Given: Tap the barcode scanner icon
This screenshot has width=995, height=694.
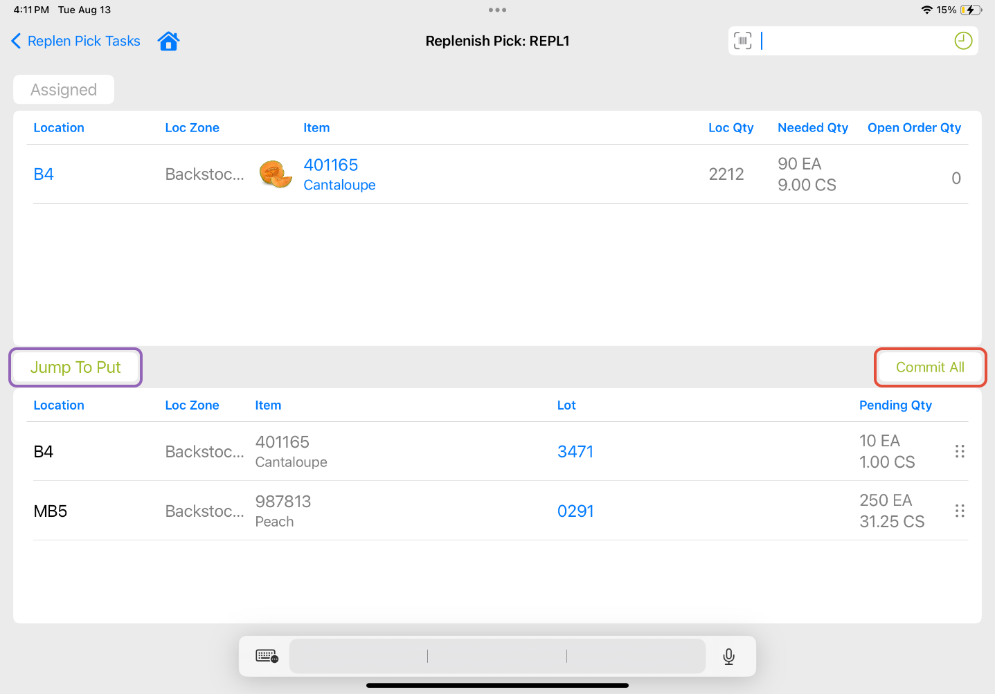Looking at the screenshot, I should point(743,41).
